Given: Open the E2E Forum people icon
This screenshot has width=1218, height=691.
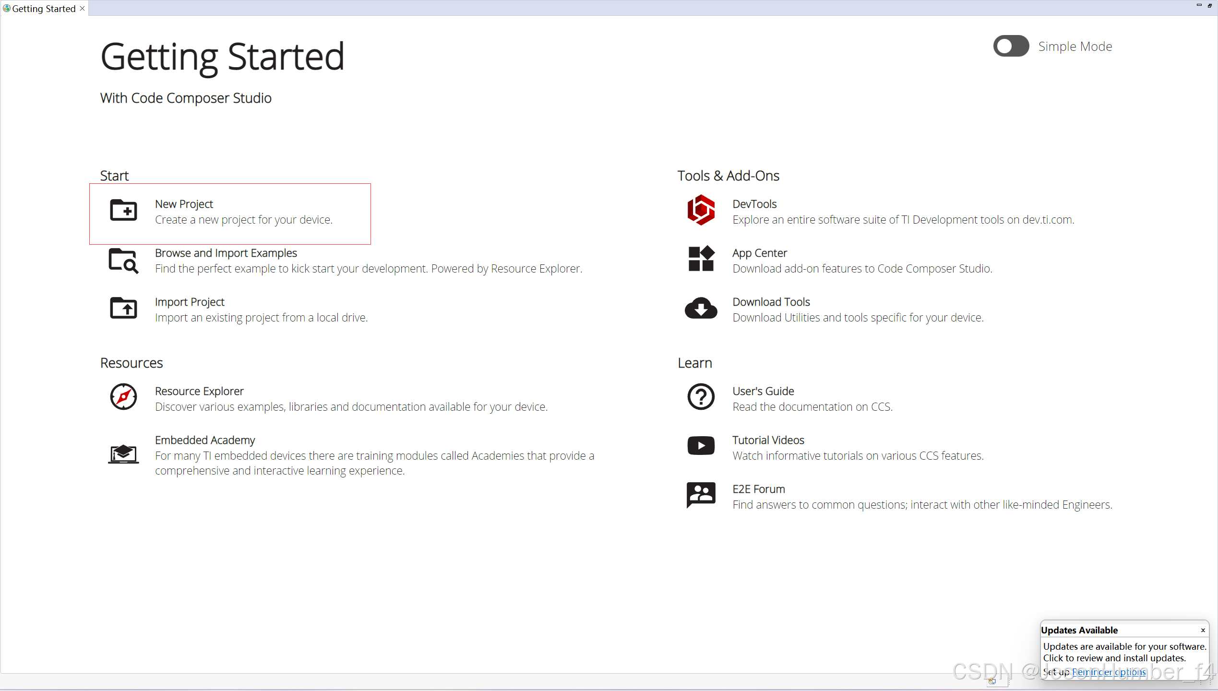Looking at the screenshot, I should [701, 495].
